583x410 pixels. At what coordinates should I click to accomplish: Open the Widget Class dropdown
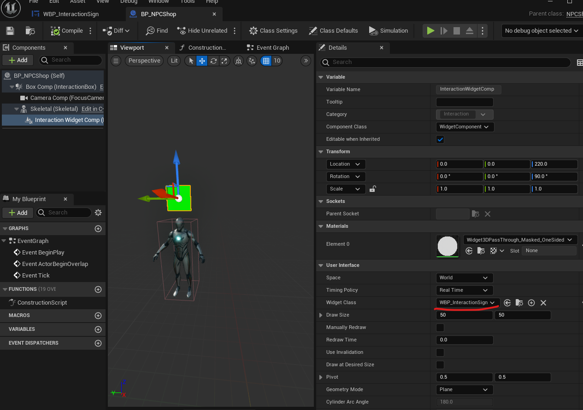pos(467,303)
